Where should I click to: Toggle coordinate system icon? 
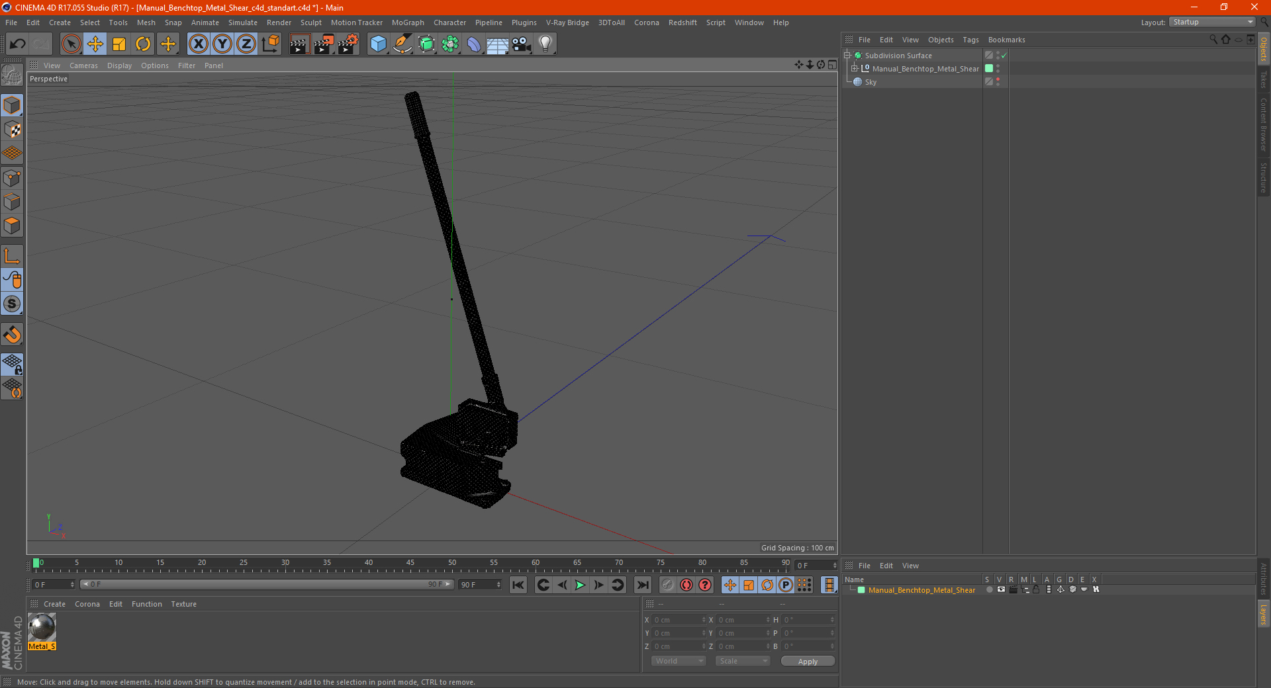271,44
